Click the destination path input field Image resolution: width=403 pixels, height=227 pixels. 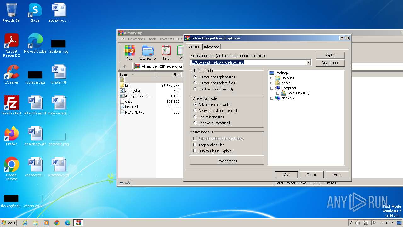(248, 62)
